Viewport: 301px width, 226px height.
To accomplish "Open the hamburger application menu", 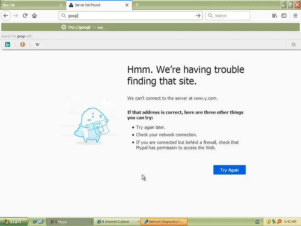I will pyautogui.click(x=295, y=16).
